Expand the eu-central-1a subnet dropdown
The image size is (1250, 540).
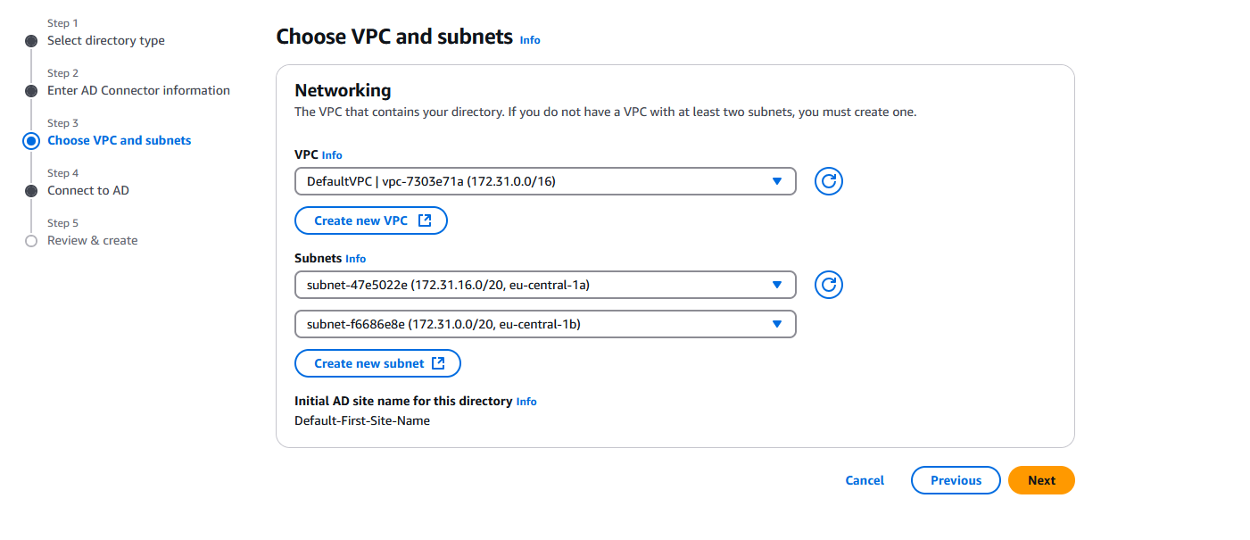(x=544, y=285)
